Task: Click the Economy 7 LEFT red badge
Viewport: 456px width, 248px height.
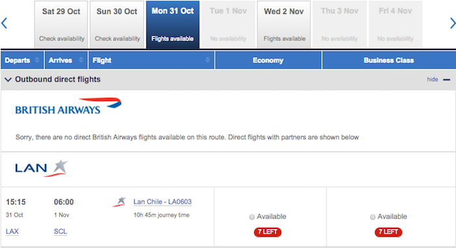Action: (268, 232)
